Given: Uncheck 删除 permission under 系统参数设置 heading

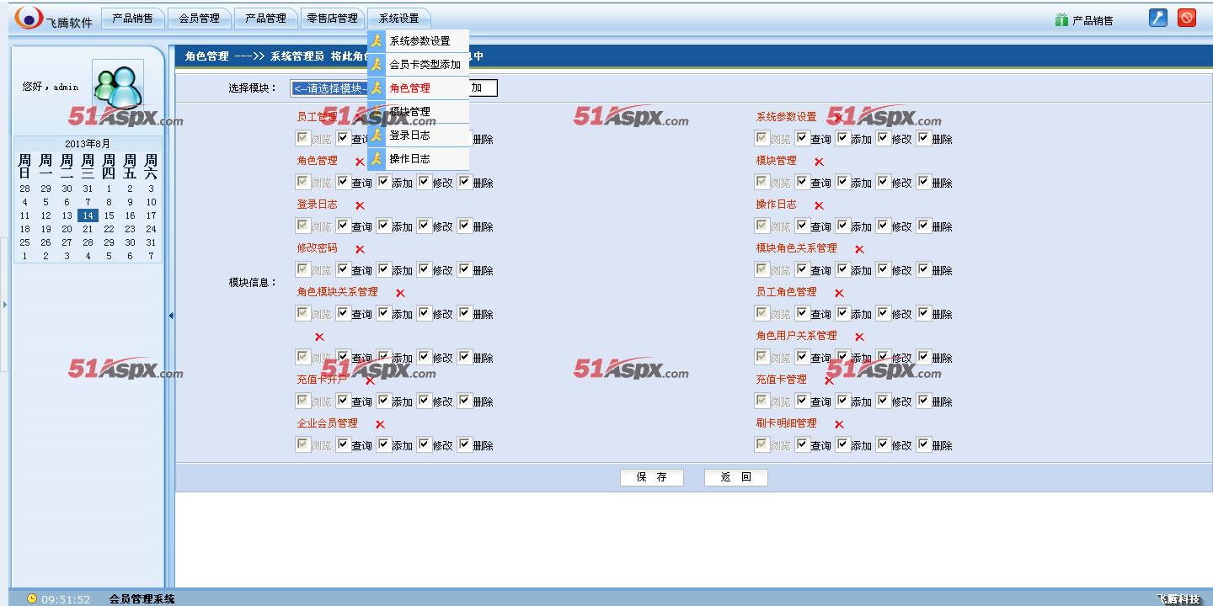Looking at the screenshot, I should 924,138.
